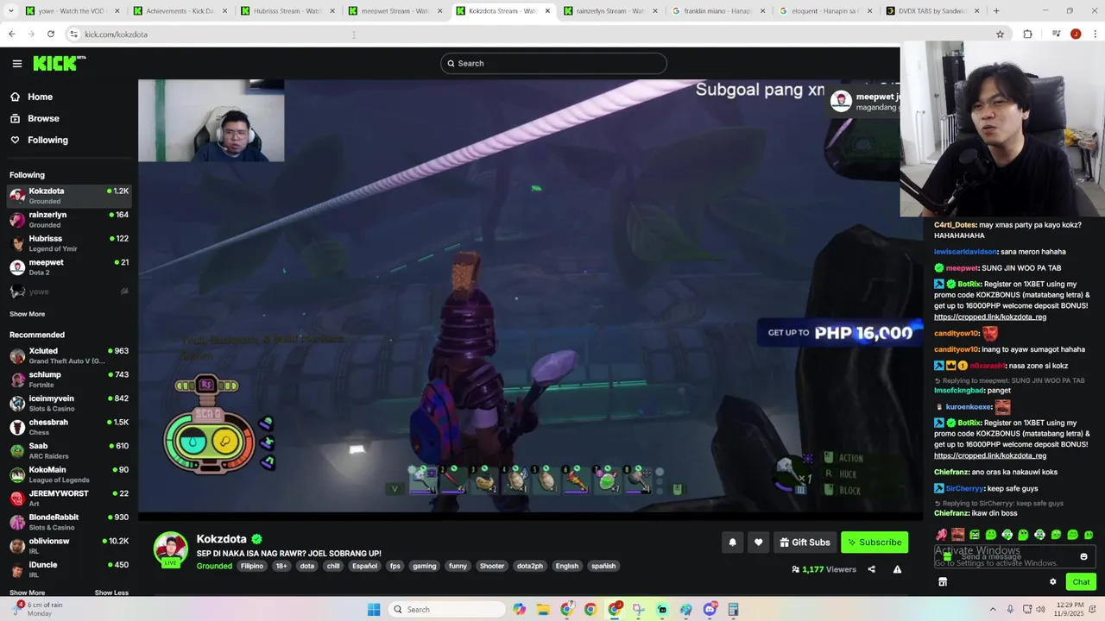Screen dimensions: 1105x621
Task: Click SirCherryy username in chat
Action: click(965, 488)
